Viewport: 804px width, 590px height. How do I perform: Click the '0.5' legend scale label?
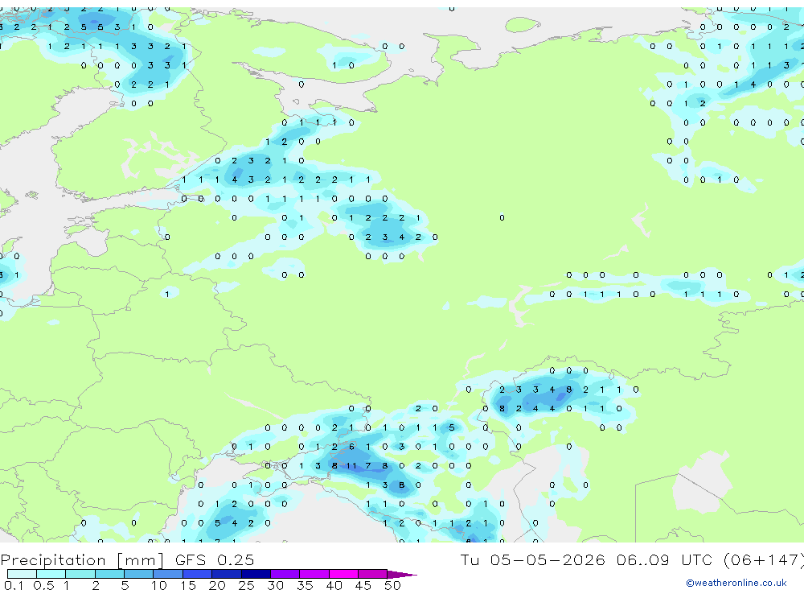tap(43, 585)
